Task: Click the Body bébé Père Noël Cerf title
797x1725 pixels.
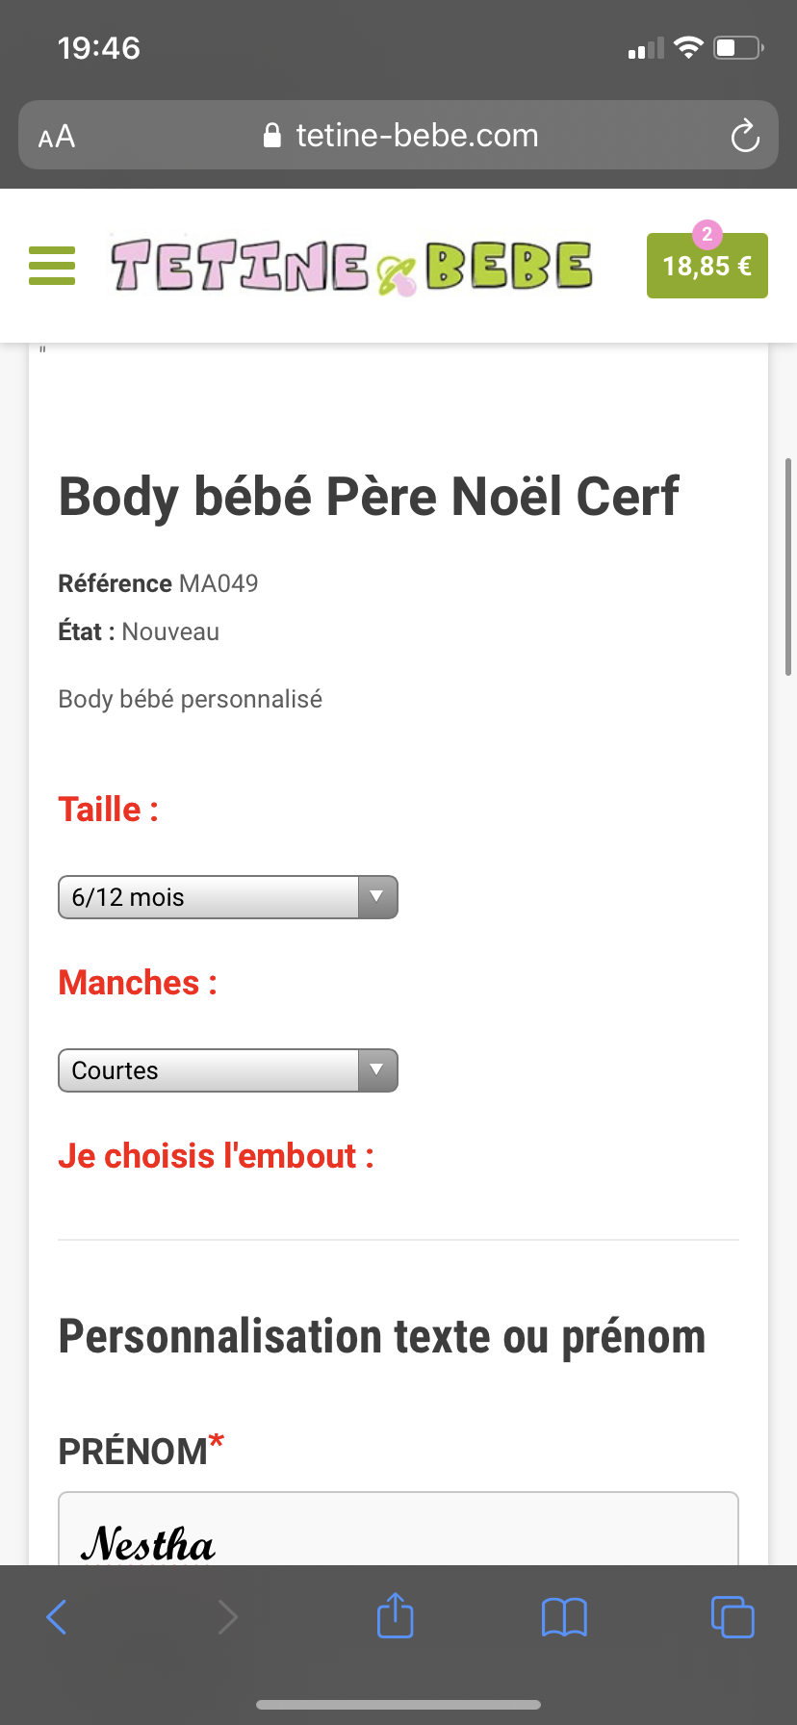Action: click(369, 497)
